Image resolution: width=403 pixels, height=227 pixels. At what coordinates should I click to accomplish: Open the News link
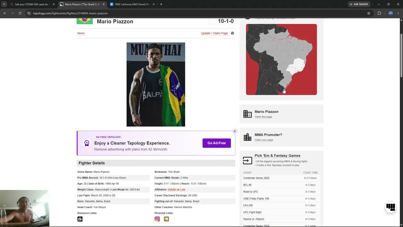pos(81,33)
